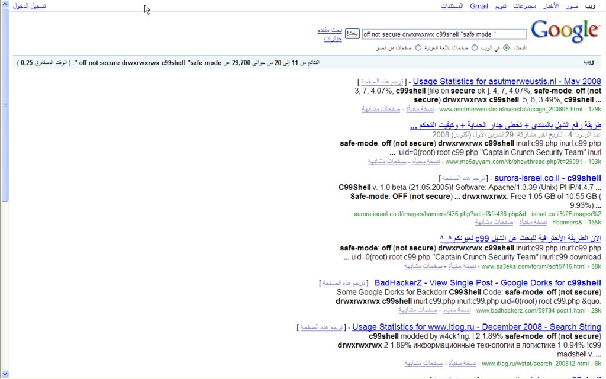Screen dimensions: 606x379
Task: Open cached copy of badhackerz.com result
Action: [x=457, y=310]
